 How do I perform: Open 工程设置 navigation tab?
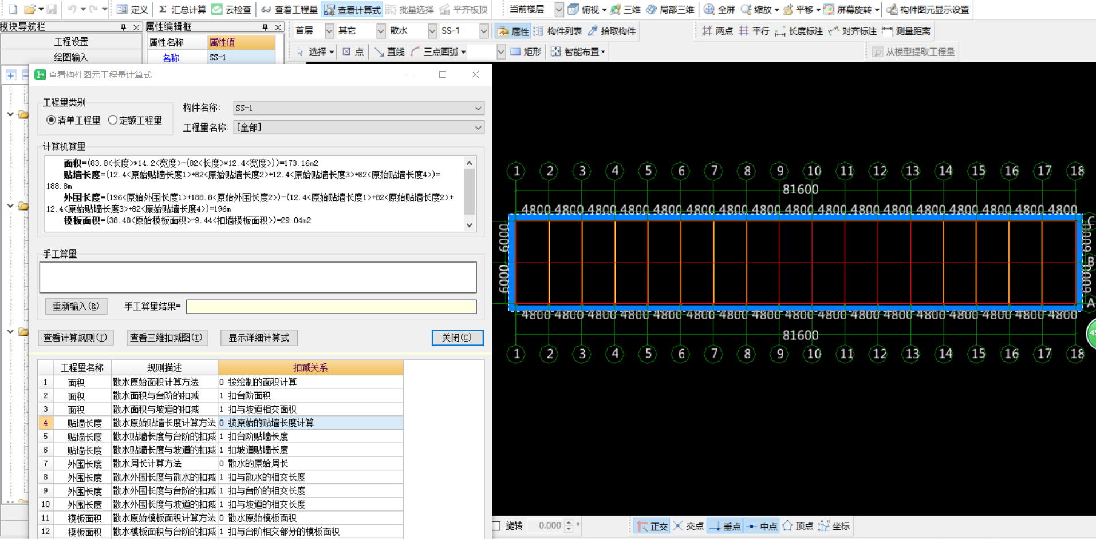pos(71,42)
